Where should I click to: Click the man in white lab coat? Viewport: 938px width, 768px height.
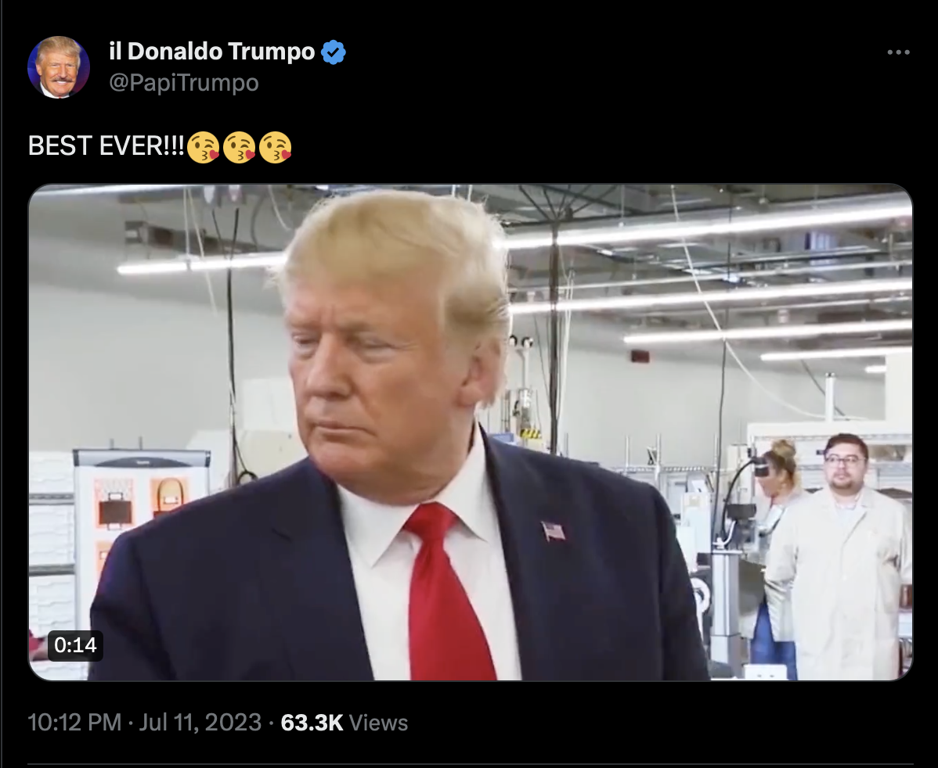(840, 556)
